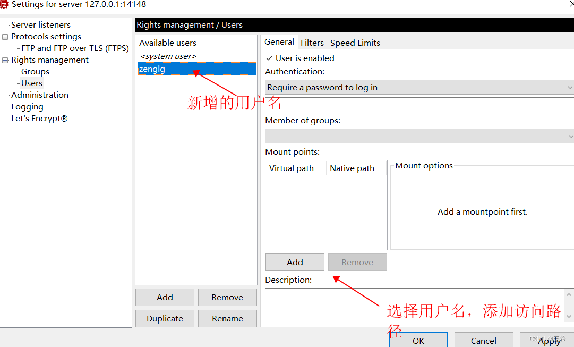Viewport: 574px width, 347px height.
Task: Open the Authentication dropdown
Action: [x=419, y=88]
